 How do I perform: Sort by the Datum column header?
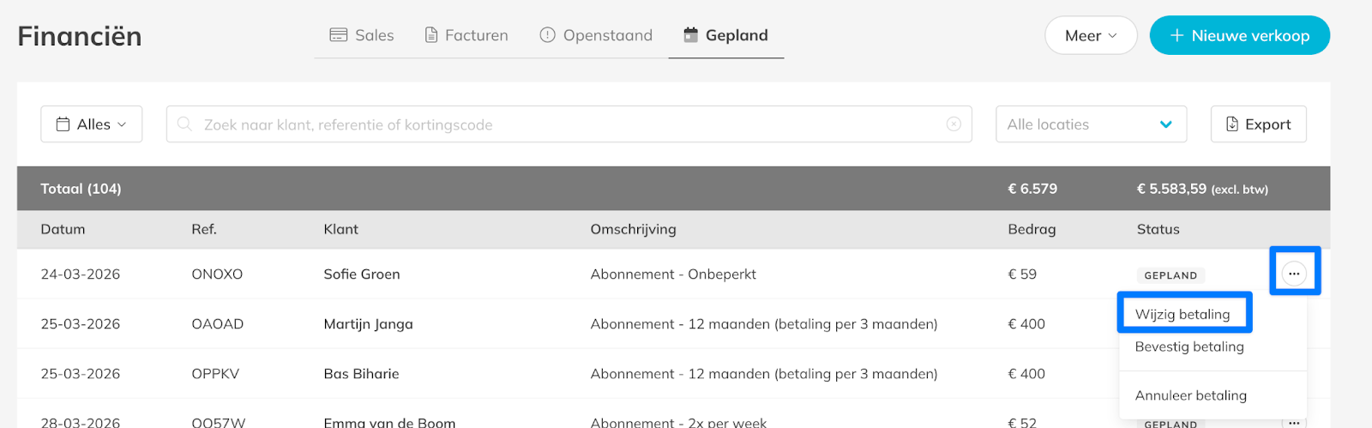(x=63, y=229)
